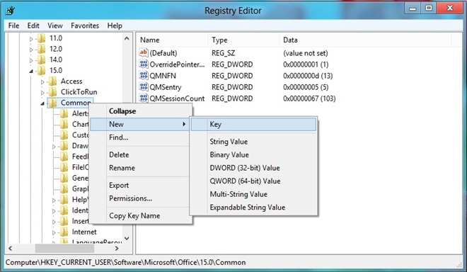The height and width of the screenshot is (272, 467).
Task: Click the 11.0 folder icon
Action: [42, 38]
